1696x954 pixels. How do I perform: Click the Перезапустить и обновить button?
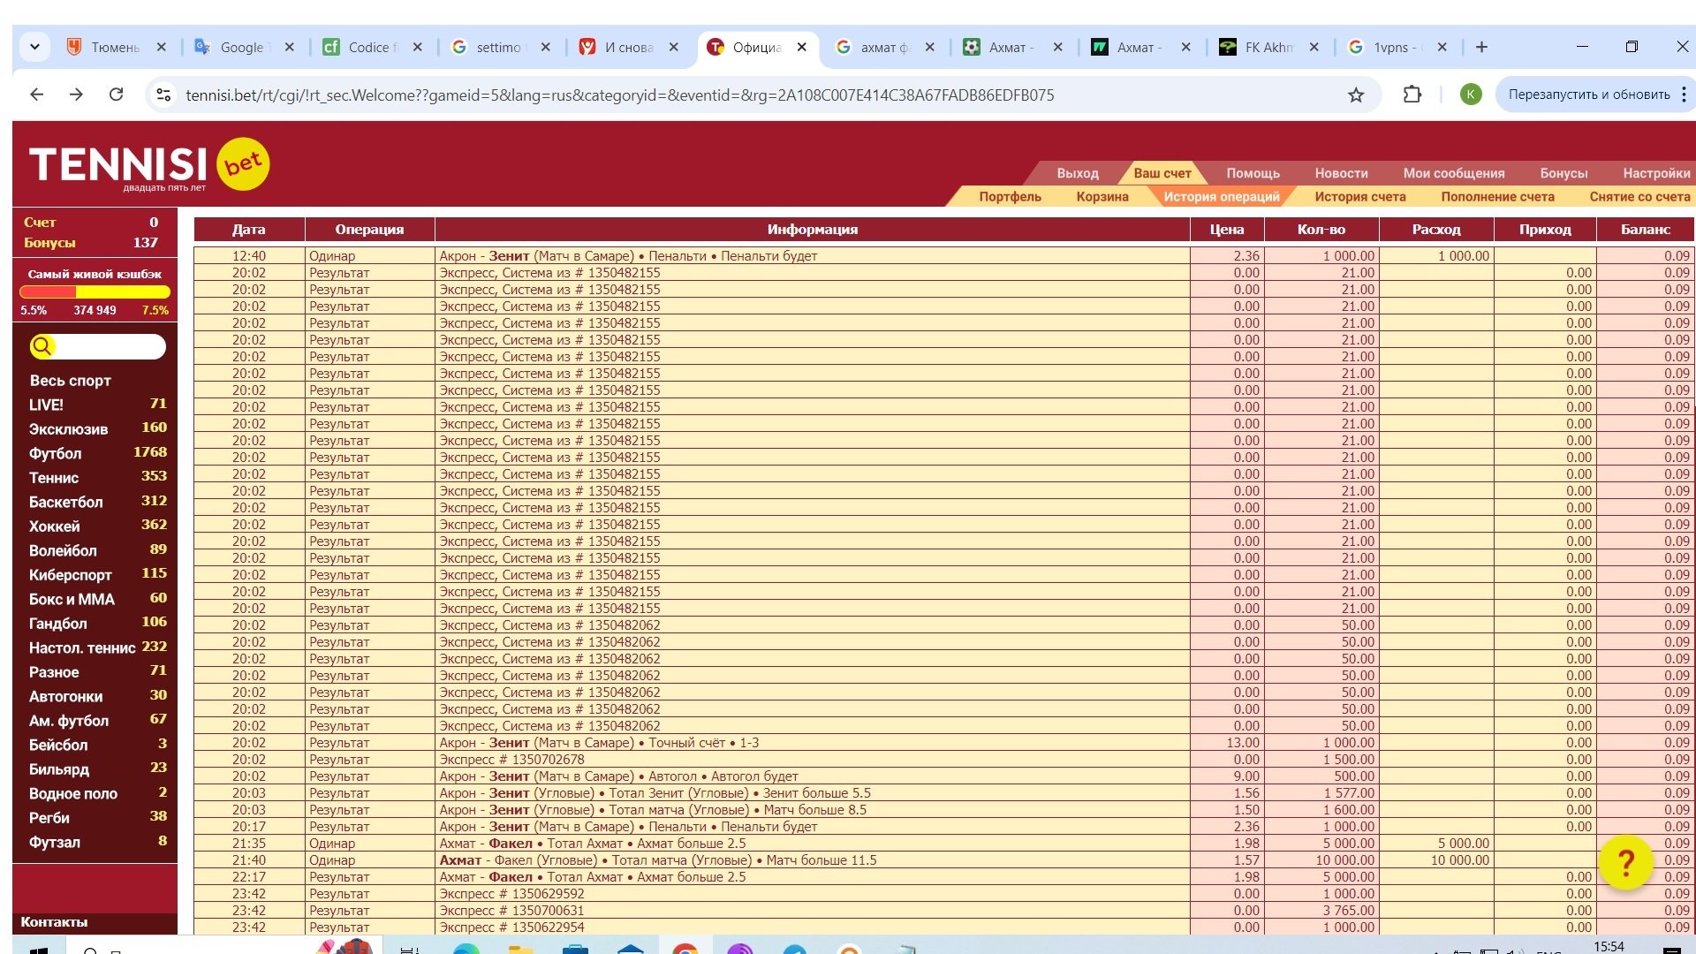pyautogui.click(x=1588, y=95)
